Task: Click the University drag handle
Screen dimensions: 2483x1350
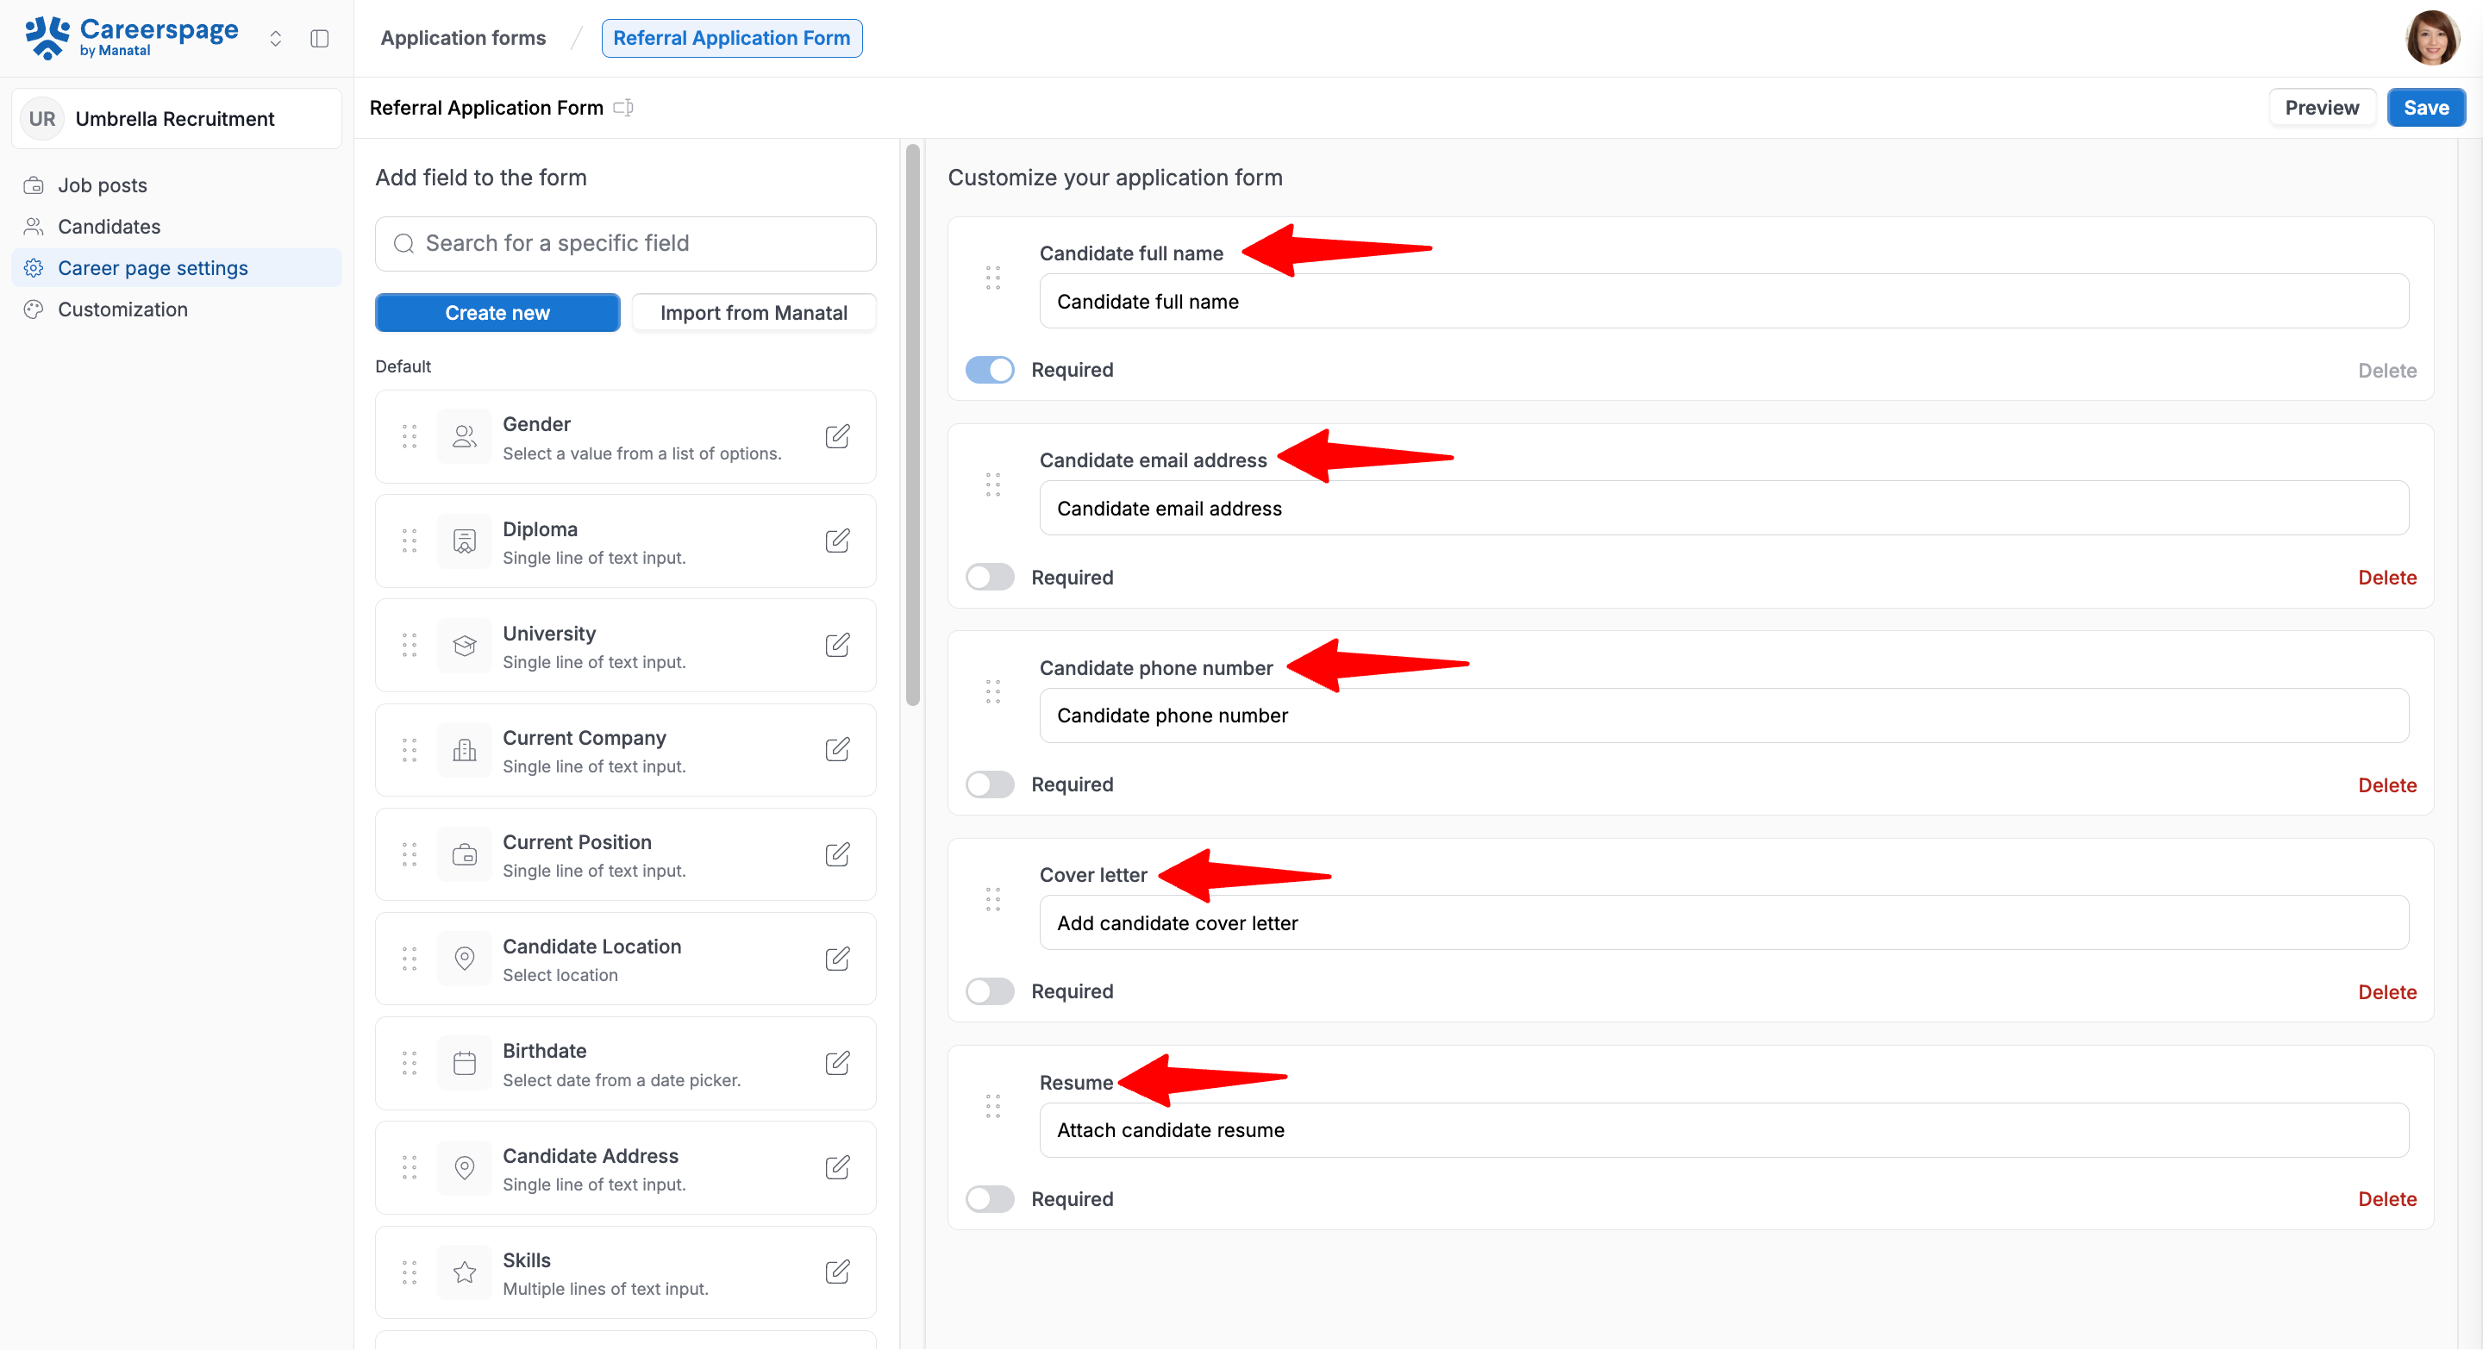Action: [x=410, y=646]
